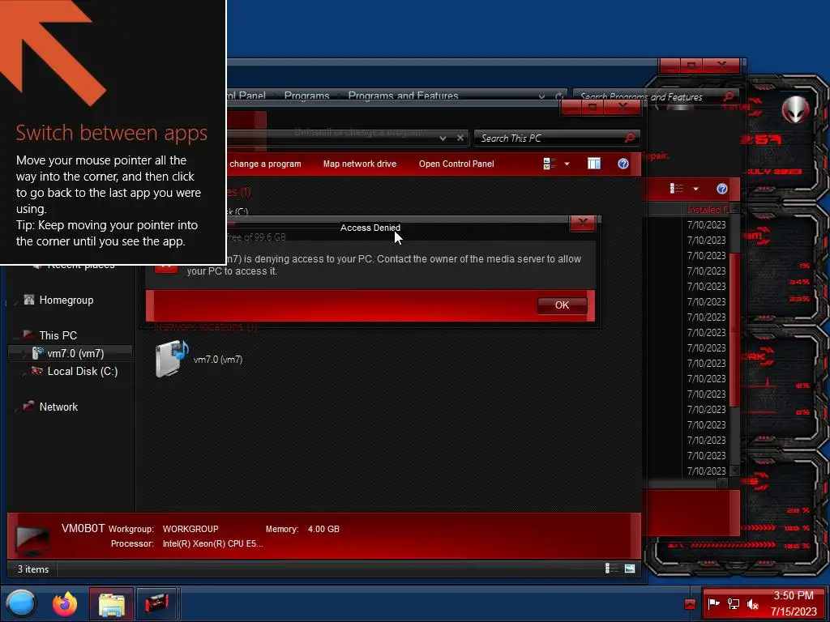Switch to details view in status bar
Image resolution: width=830 pixels, height=622 pixels.
point(611,568)
